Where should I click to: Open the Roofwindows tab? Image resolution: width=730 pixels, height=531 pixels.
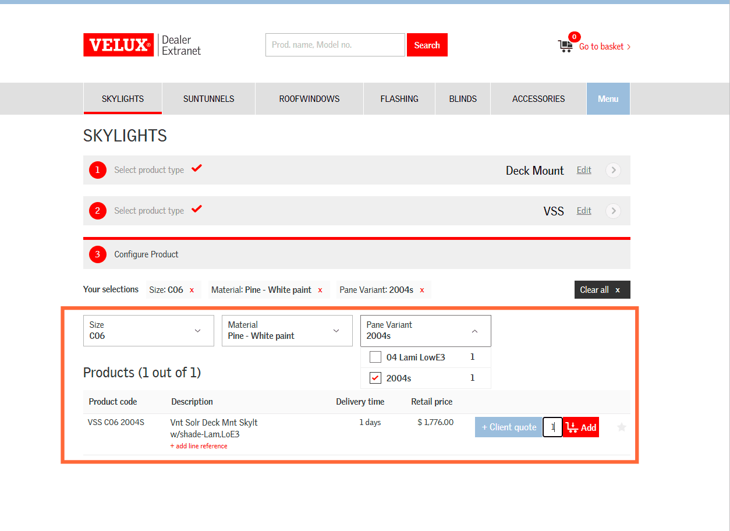click(x=309, y=98)
